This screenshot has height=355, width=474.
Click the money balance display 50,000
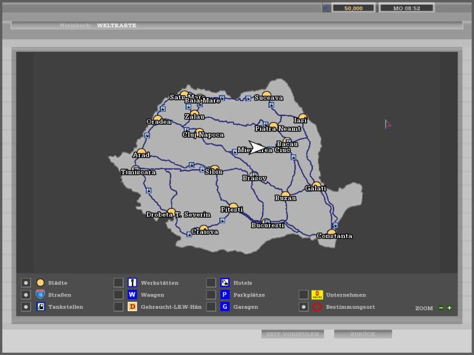[354, 8]
